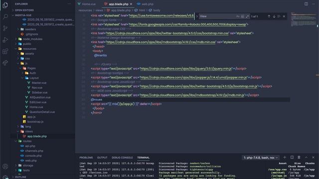Expand the assets folder

[29, 54]
